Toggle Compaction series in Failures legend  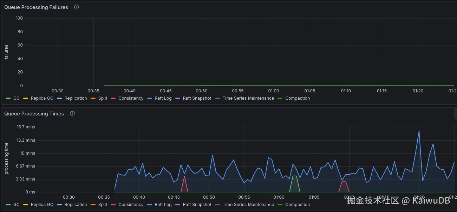[294, 98]
